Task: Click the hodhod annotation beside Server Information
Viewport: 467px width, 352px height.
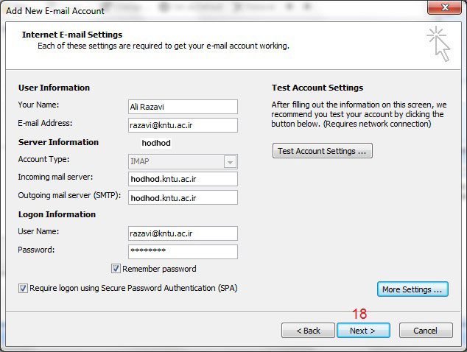Action: (155, 143)
